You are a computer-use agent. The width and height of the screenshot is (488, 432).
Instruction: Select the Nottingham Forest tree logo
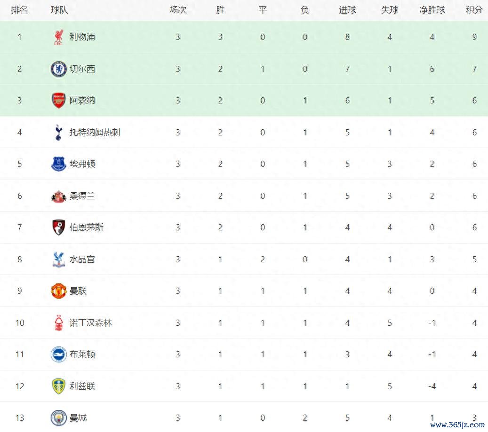[x=58, y=323]
